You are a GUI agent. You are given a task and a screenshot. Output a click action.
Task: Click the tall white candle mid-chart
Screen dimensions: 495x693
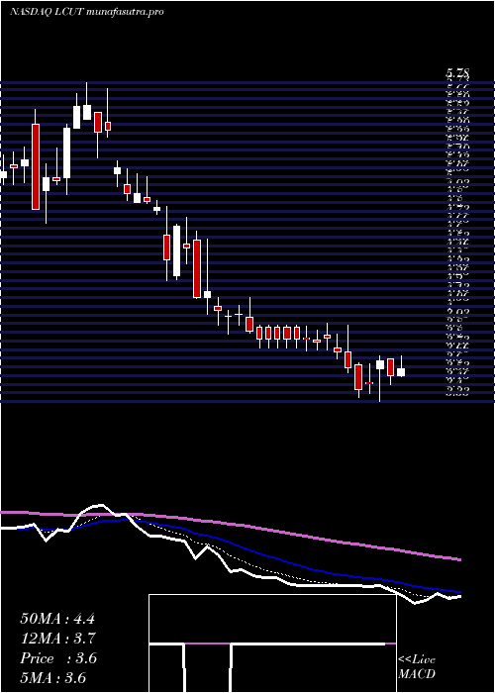(x=177, y=251)
